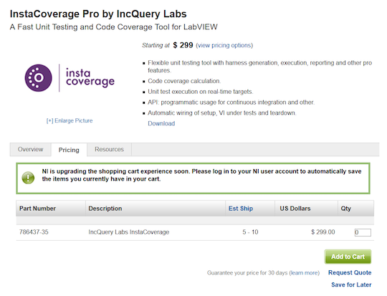This screenshot has width=387, height=296.
Task: Open the learn more price guarantee link
Action: pos(305,273)
